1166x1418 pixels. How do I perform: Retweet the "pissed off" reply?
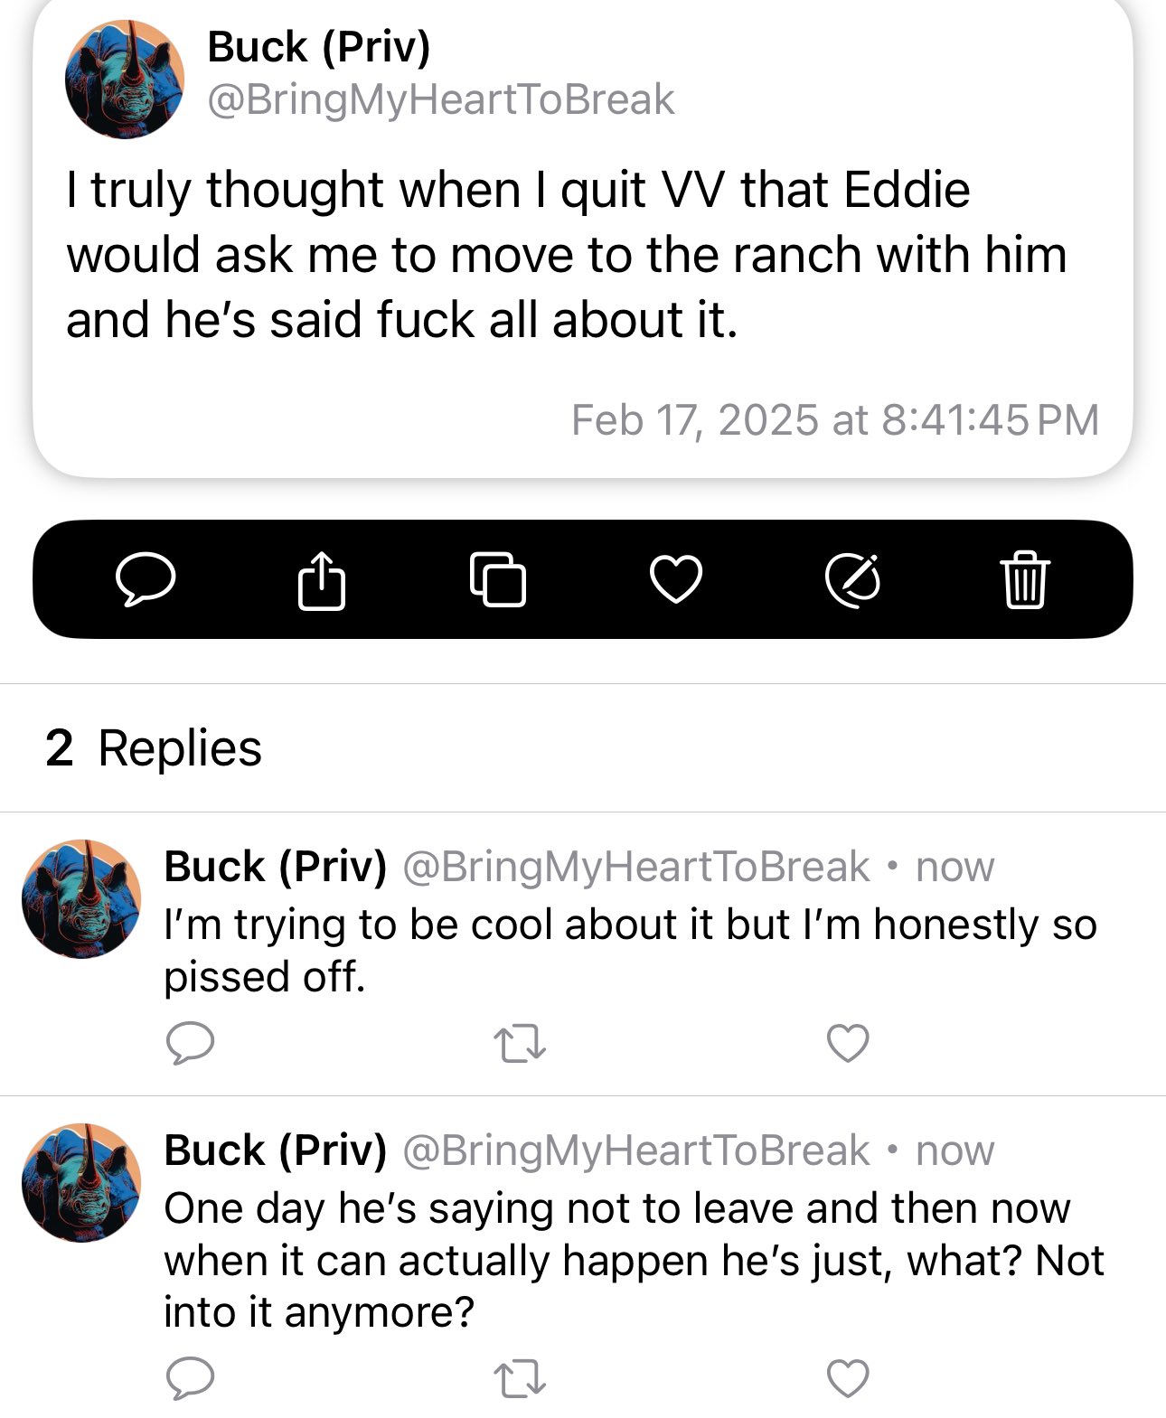tap(520, 1043)
